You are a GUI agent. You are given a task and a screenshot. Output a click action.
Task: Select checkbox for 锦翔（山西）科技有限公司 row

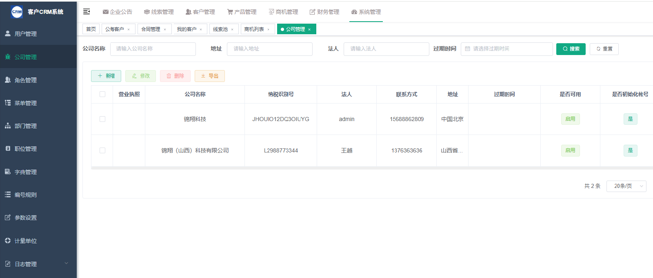point(102,150)
